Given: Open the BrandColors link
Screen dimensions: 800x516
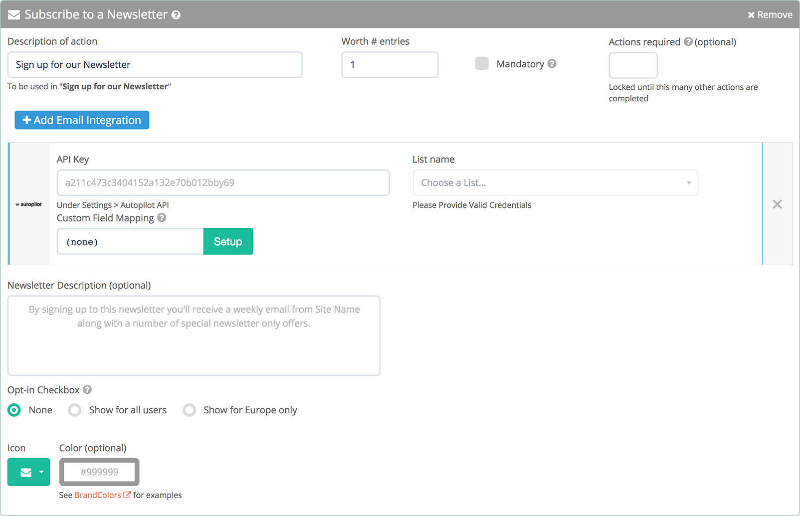Looking at the screenshot, I should 98,495.
